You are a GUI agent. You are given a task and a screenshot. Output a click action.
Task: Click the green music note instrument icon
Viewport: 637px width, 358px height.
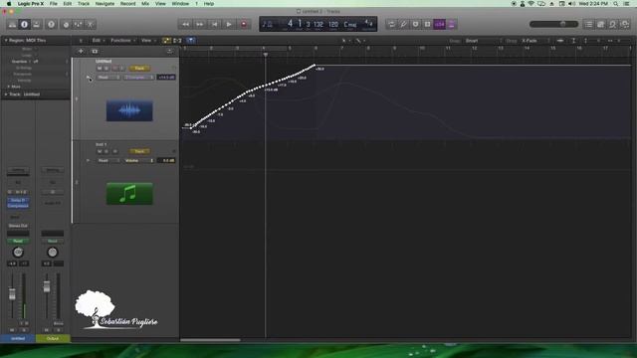coord(129,194)
